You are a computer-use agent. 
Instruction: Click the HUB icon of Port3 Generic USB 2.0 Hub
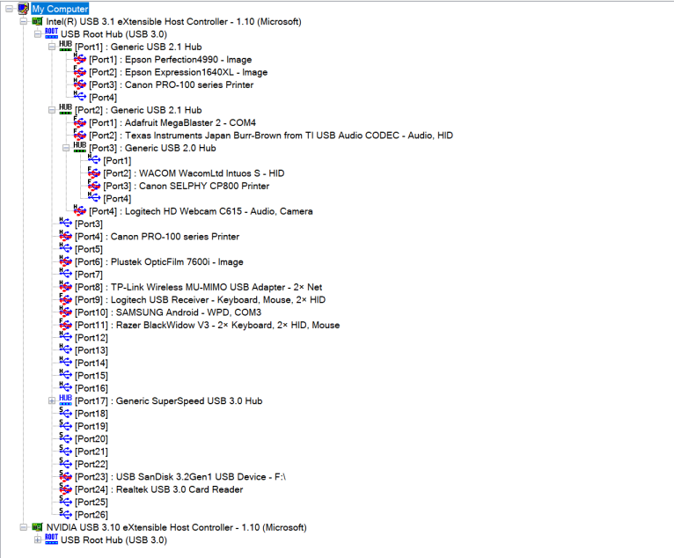click(79, 148)
